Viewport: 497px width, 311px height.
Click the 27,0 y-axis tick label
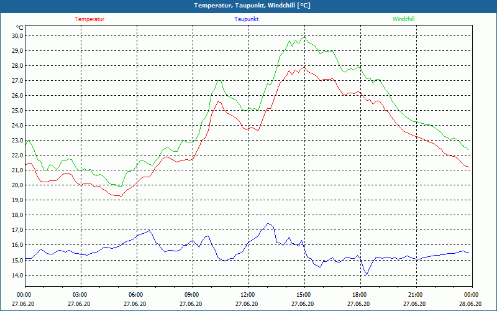17,81
